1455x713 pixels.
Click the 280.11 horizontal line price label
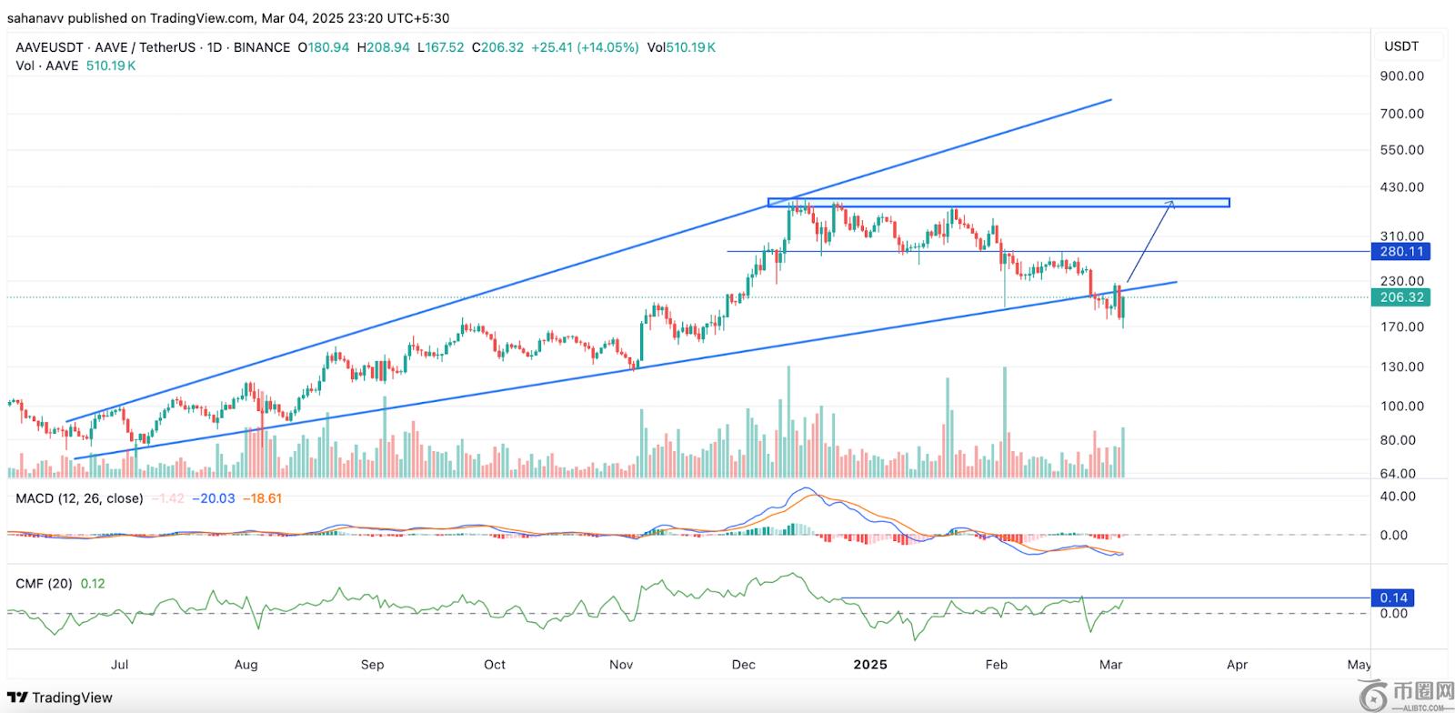[1400, 251]
